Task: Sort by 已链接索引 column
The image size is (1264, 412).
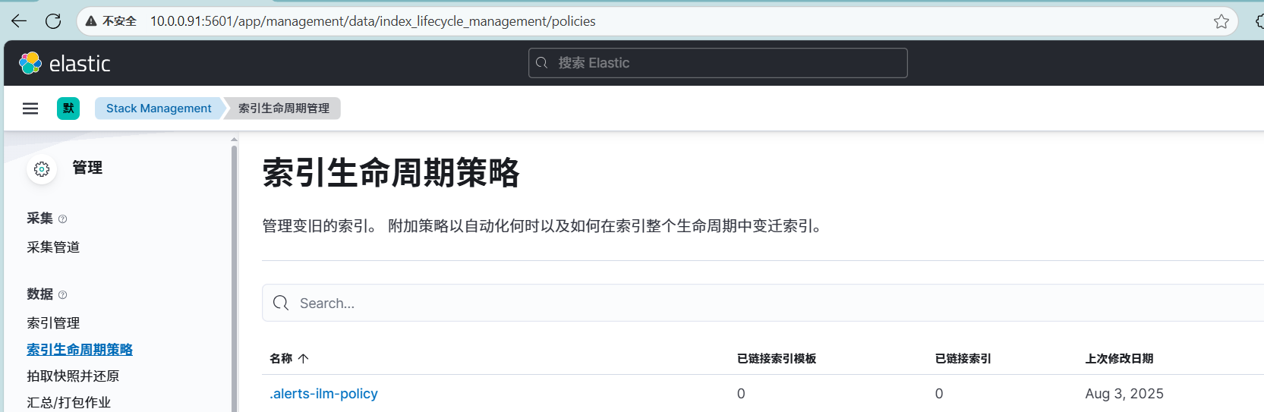Action: (963, 358)
